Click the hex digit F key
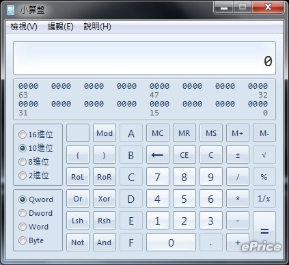This screenshot has width=289, height=265. point(131,242)
